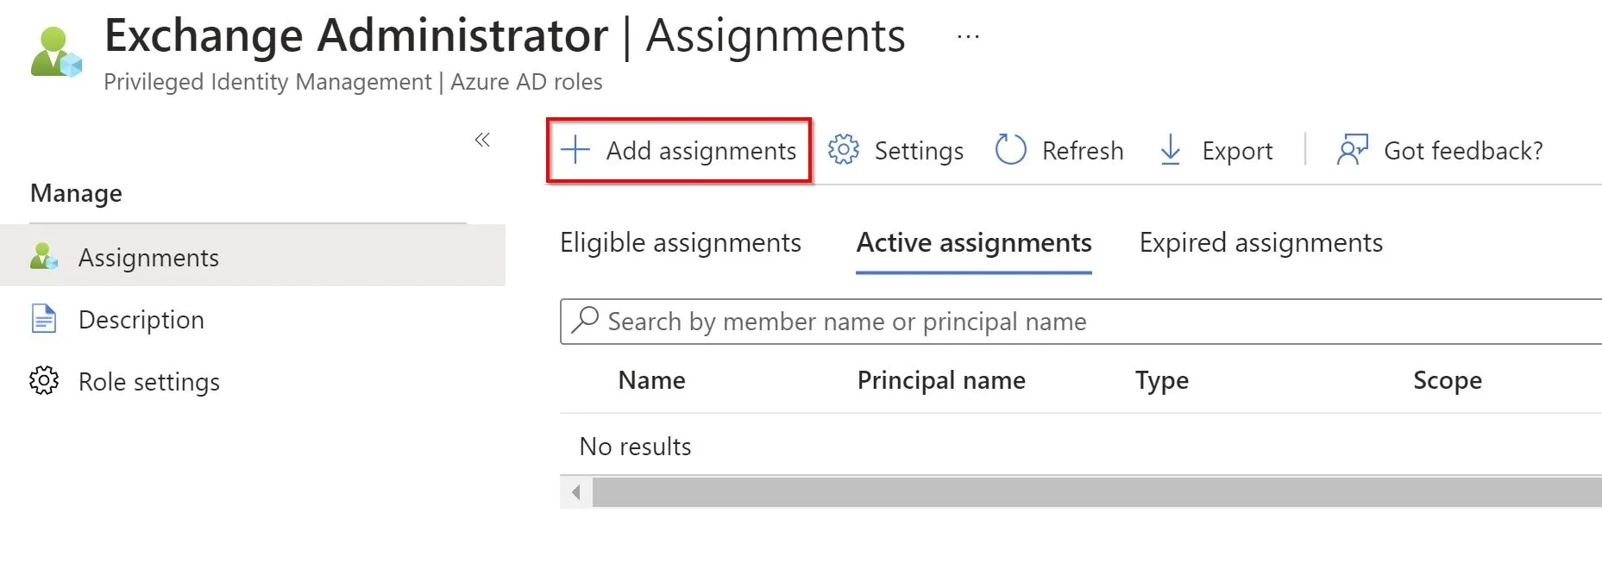1602x569 pixels.
Task: Click the Got feedback? link text
Action: pyautogui.click(x=1463, y=151)
